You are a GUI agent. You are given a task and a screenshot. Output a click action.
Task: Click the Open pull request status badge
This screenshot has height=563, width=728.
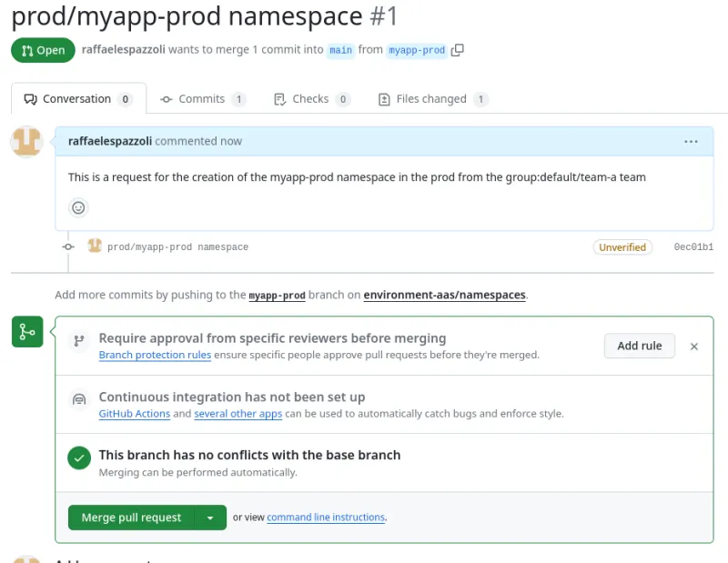pyautogui.click(x=42, y=51)
